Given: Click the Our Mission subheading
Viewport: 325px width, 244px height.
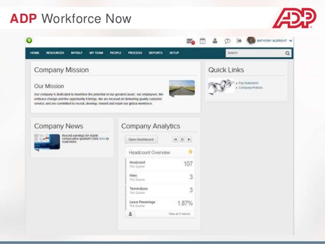Looking at the screenshot, I should [49, 86].
